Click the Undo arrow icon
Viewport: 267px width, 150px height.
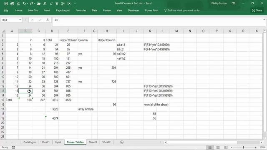point(24,4)
